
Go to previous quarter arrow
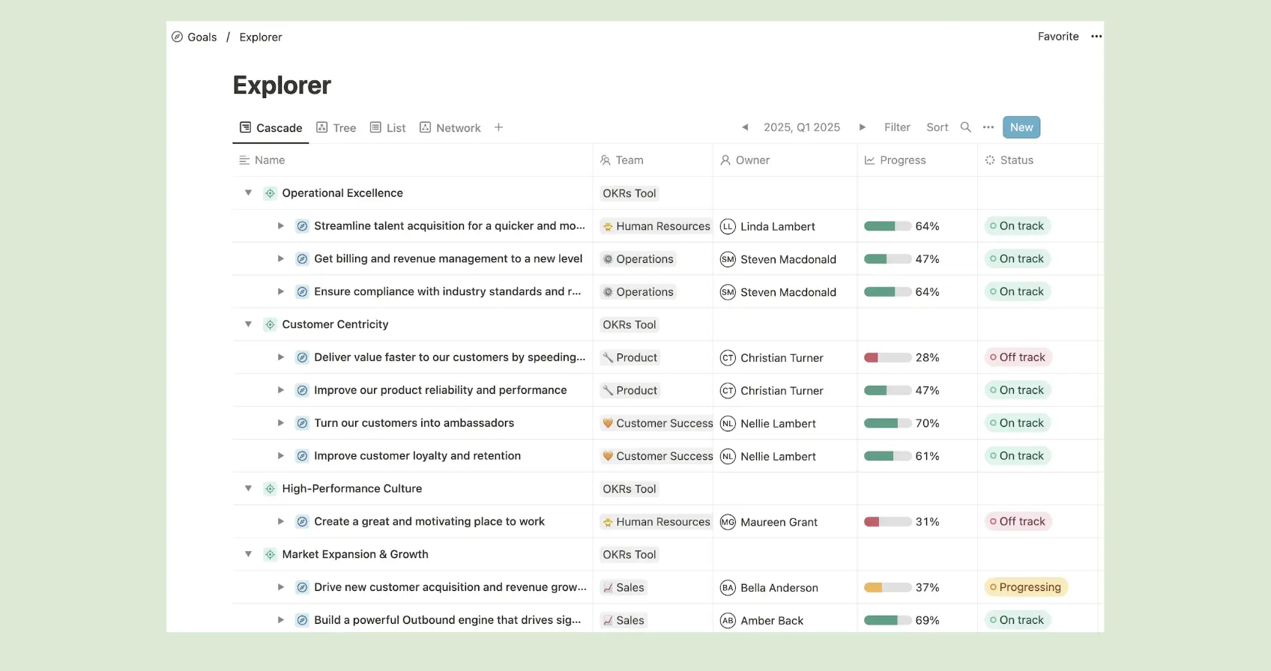click(745, 127)
